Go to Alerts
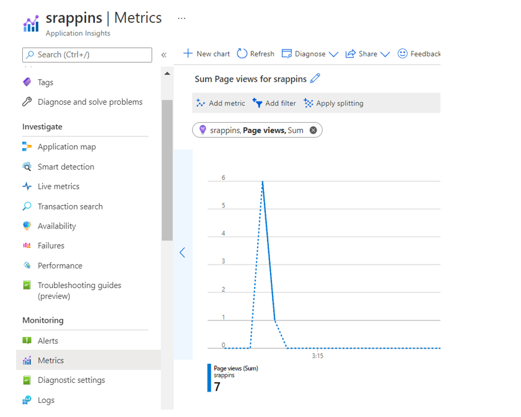Image resolution: width=521 pixels, height=417 pixels. (48, 341)
